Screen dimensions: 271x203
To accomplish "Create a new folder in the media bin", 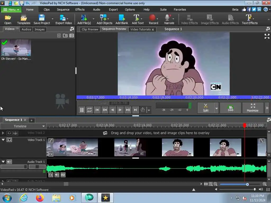I will point(65,36).
